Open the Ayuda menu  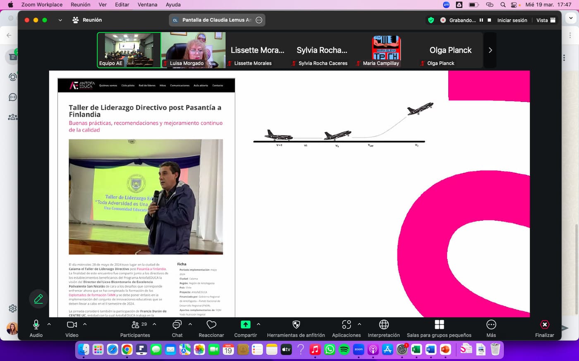click(x=173, y=5)
